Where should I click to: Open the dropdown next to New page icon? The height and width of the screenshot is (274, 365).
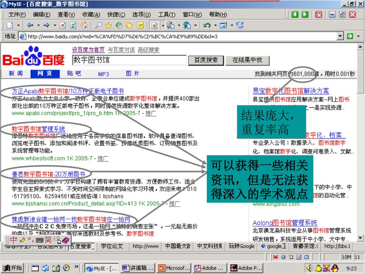coord(19,25)
